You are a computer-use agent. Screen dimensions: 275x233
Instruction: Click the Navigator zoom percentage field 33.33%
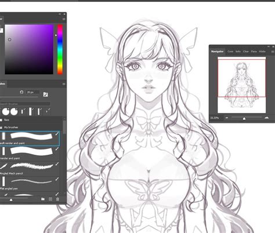pos(215,118)
